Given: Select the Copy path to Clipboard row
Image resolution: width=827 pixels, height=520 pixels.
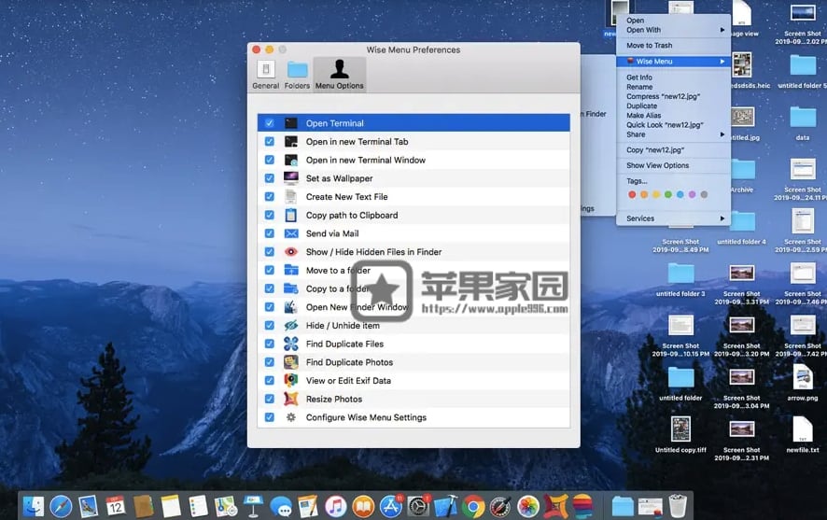Looking at the screenshot, I should [x=413, y=215].
